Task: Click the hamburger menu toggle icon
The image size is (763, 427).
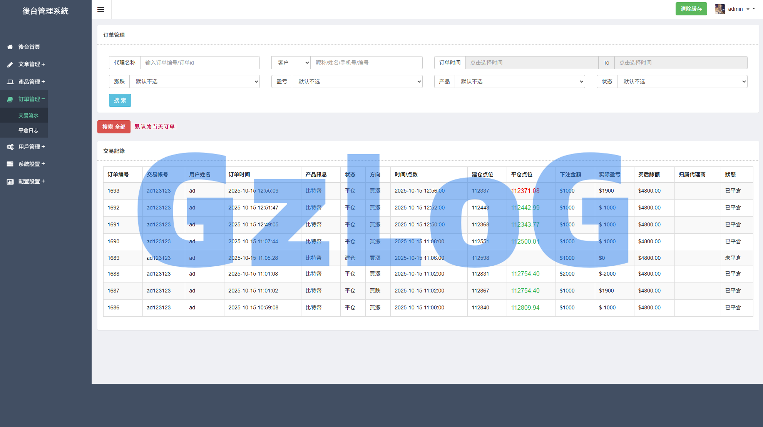Action: 101,10
